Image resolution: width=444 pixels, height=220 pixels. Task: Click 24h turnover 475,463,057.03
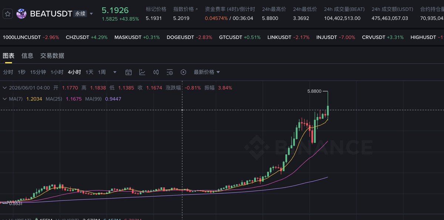pyautogui.click(x=390, y=18)
